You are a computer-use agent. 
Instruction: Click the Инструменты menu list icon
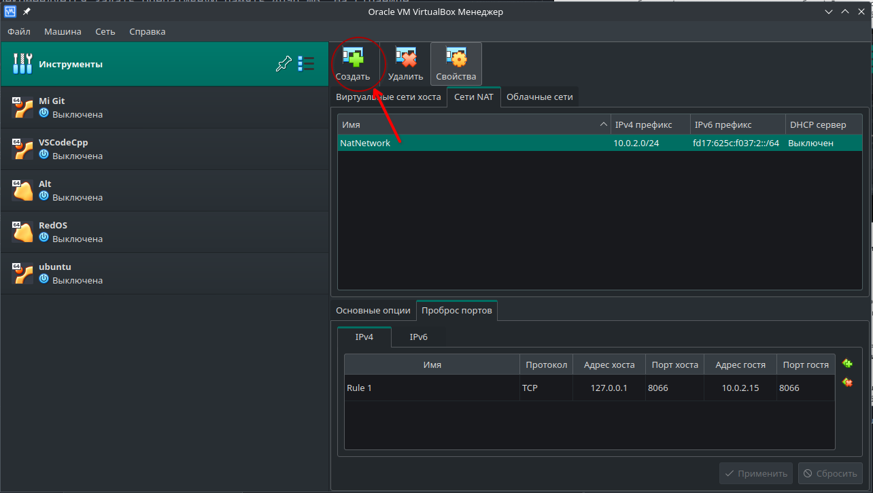click(x=306, y=63)
